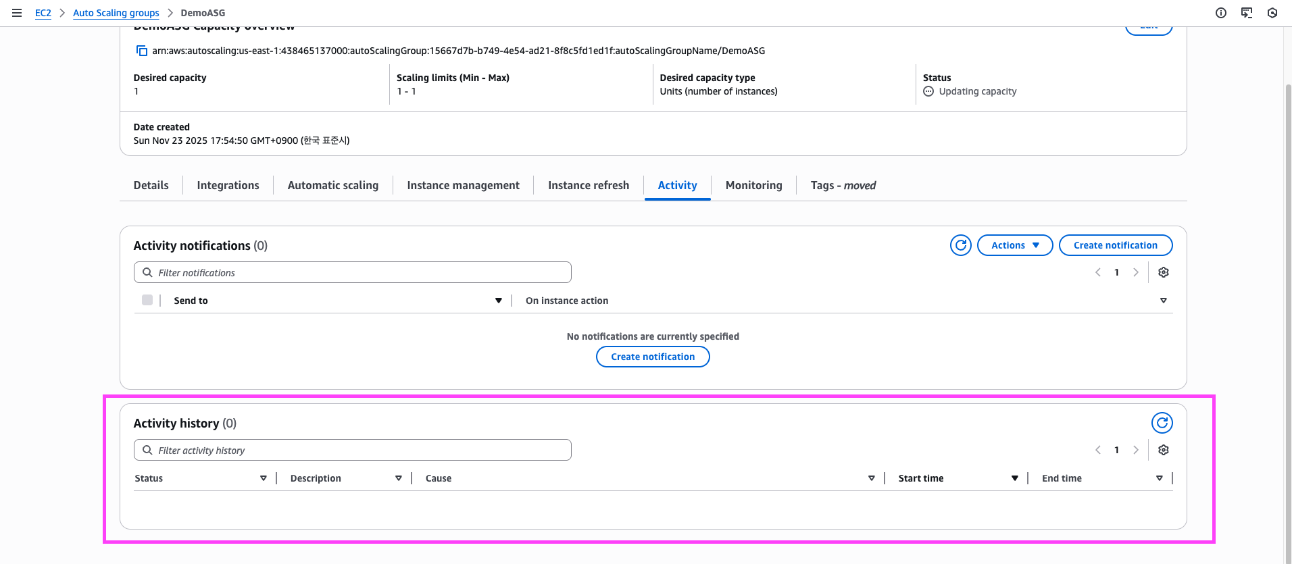Switch to the Integrations tab

(x=228, y=185)
